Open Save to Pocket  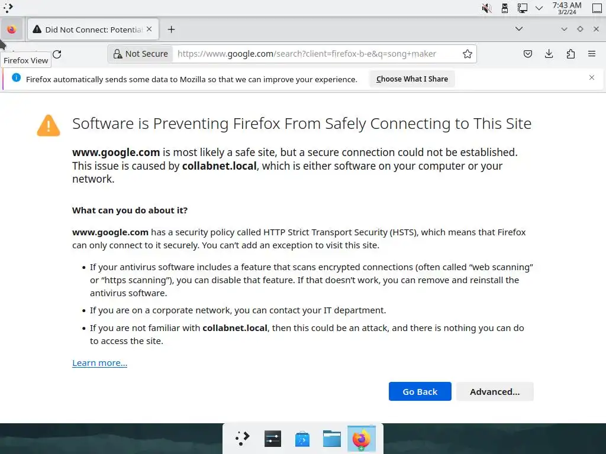(527, 54)
